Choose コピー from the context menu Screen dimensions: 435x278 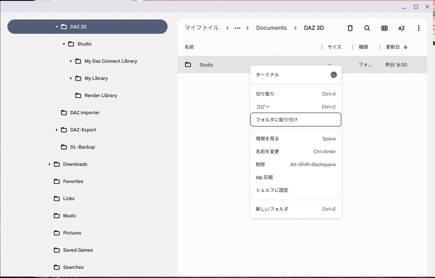click(x=296, y=107)
